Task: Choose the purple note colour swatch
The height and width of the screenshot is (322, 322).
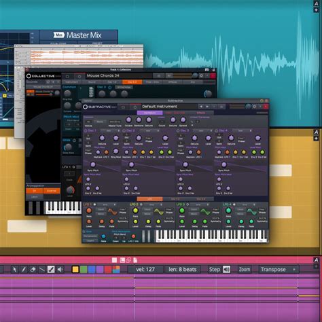Action: pyautogui.click(x=100, y=270)
